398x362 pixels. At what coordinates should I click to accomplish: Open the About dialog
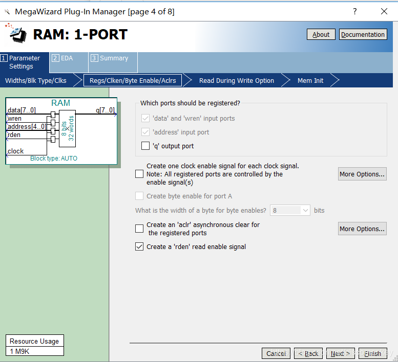(x=321, y=34)
